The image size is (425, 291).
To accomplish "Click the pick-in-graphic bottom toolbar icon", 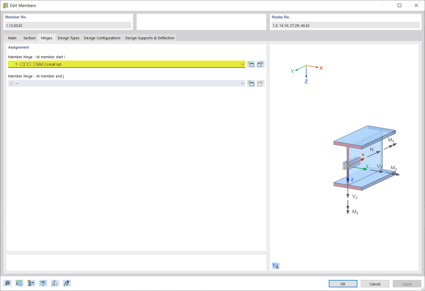I will click(x=55, y=283).
